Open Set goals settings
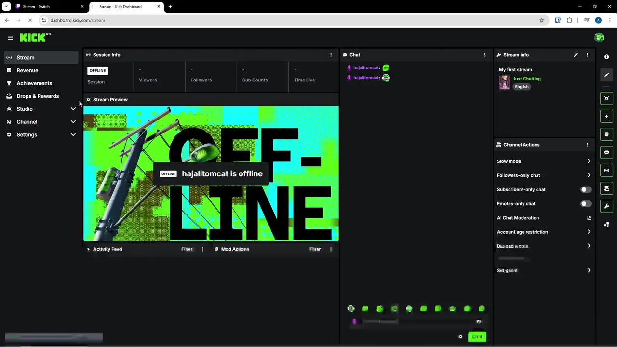 click(544, 270)
